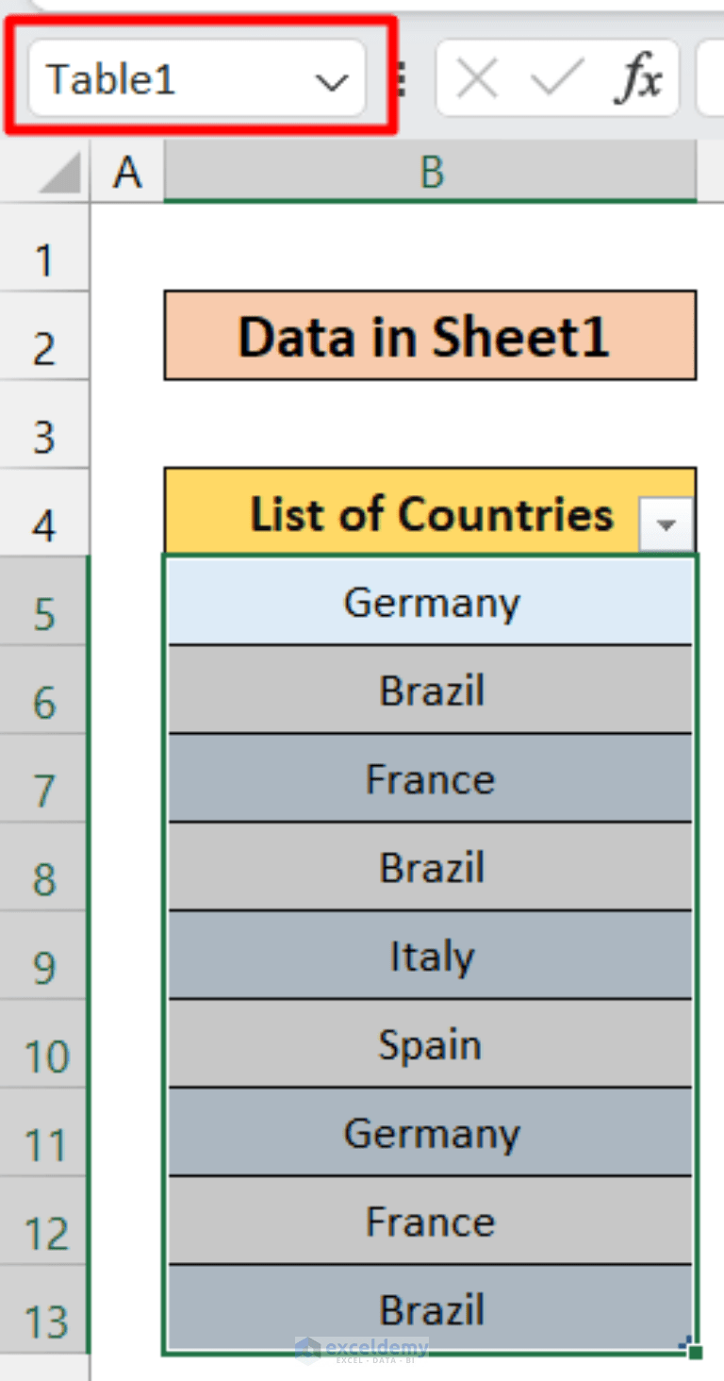Select the cell containing Italy
The image size is (724, 1381).
431,956
